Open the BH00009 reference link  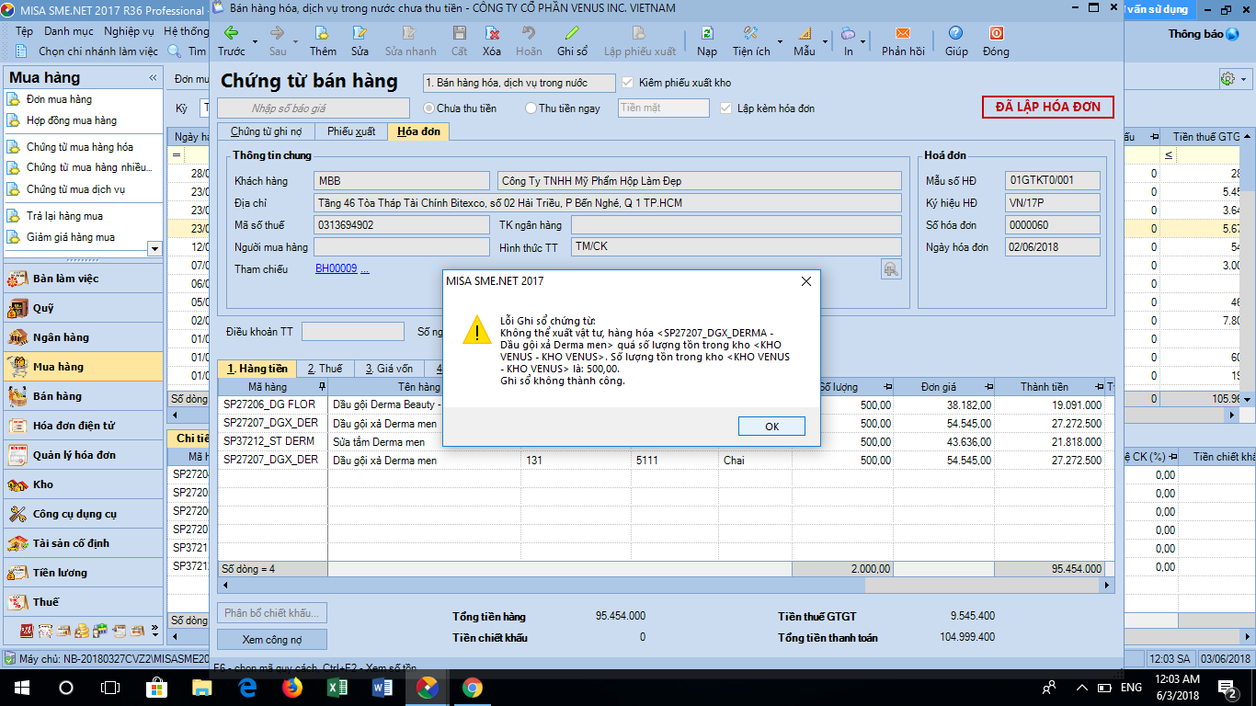click(337, 269)
